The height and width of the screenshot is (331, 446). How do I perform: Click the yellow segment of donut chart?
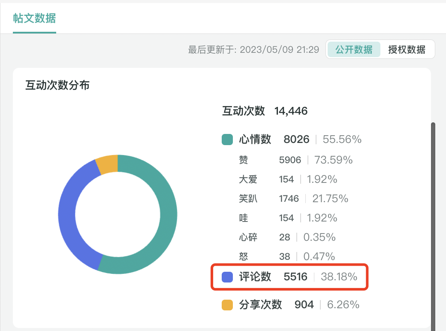[107, 164]
